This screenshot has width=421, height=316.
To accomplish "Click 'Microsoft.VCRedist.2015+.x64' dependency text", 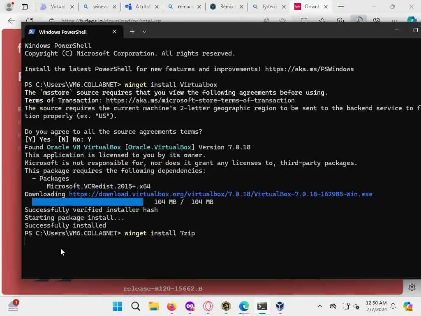I will coord(99,186).
